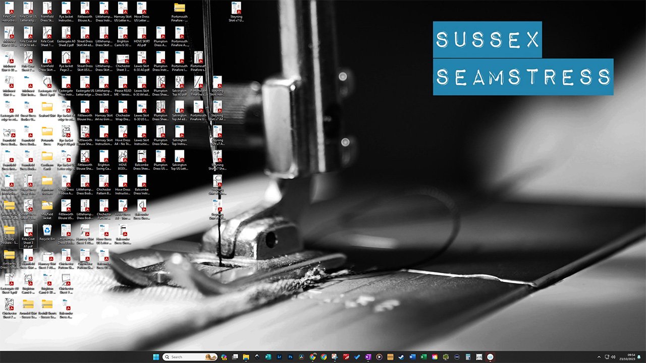Select the Salvington Top A4 edge PDF
The width and height of the screenshot is (646, 363).
tap(179, 112)
